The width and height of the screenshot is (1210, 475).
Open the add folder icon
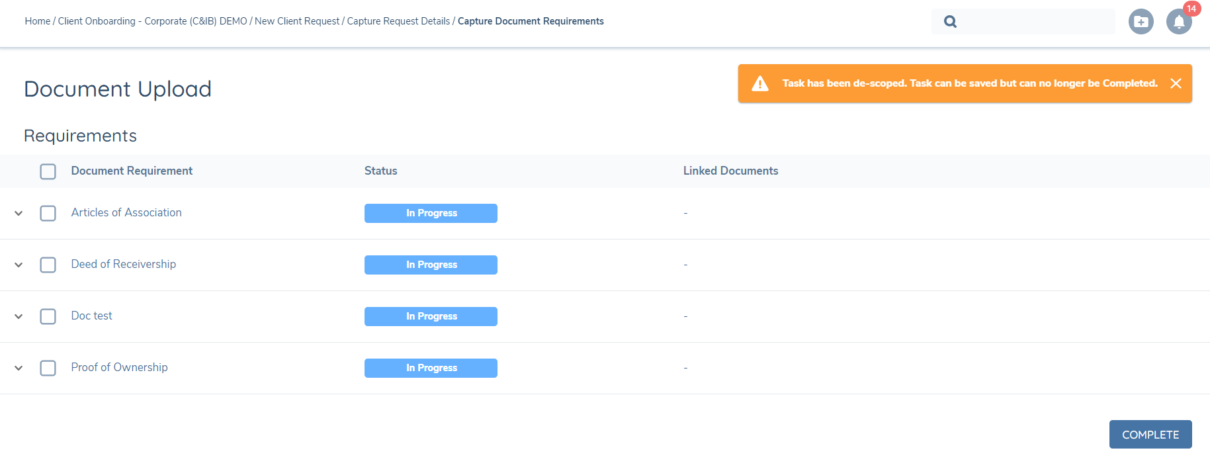1141,22
